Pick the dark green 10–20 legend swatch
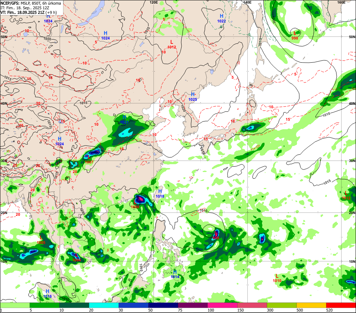The width and height of the screenshot is (356, 313). tap(74, 305)
